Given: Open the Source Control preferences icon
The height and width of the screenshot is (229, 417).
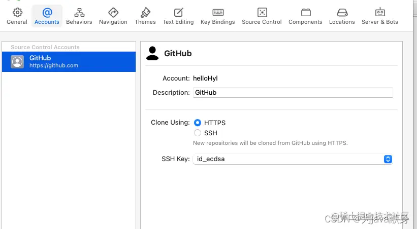Looking at the screenshot, I should click(x=262, y=13).
